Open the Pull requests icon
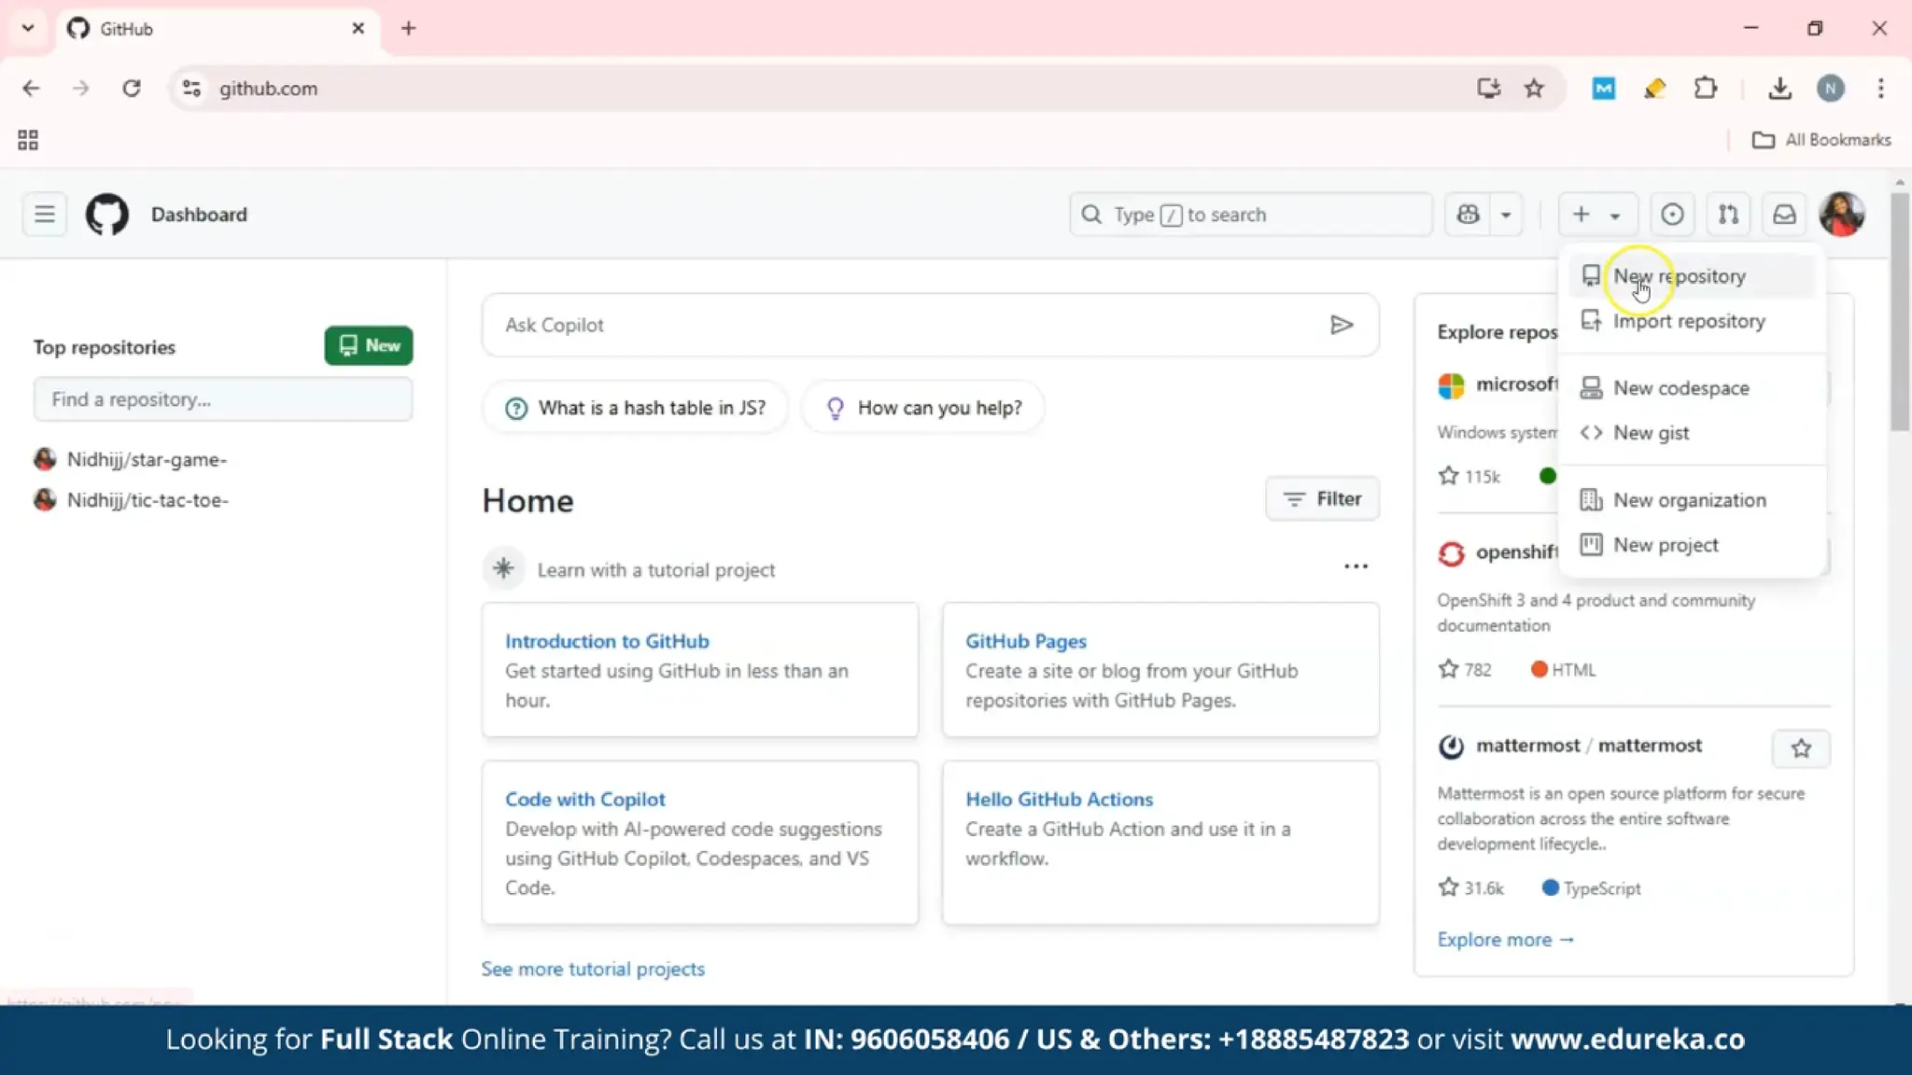The width and height of the screenshot is (1912, 1075). pyautogui.click(x=1728, y=215)
